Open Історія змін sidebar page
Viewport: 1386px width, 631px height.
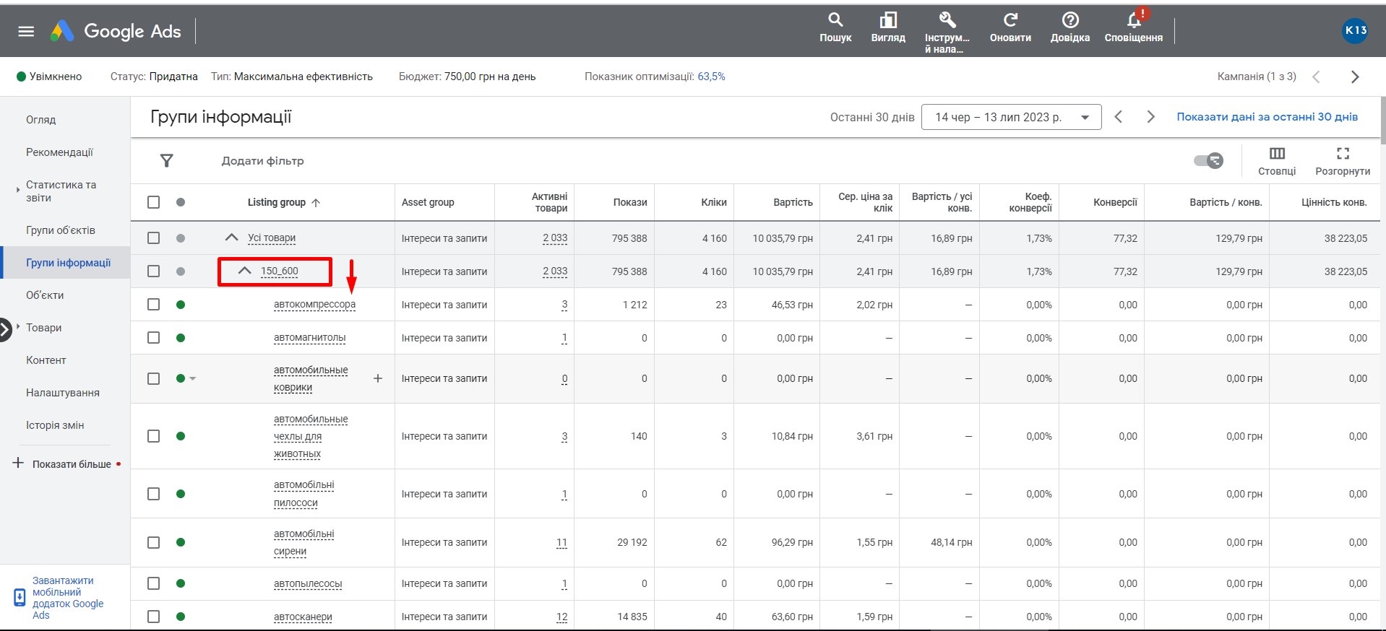tap(55, 425)
